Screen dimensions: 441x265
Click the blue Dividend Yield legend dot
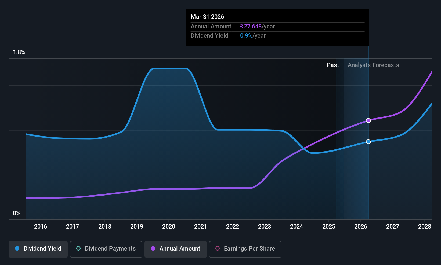[17, 248]
